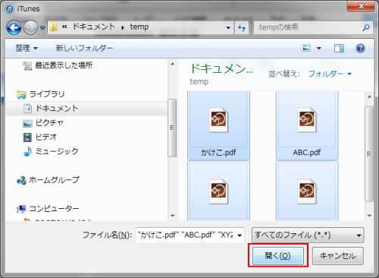Select temp in the address breadcrumb
The height and width of the screenshot is (278, 379).
click(x=139, y=27)
